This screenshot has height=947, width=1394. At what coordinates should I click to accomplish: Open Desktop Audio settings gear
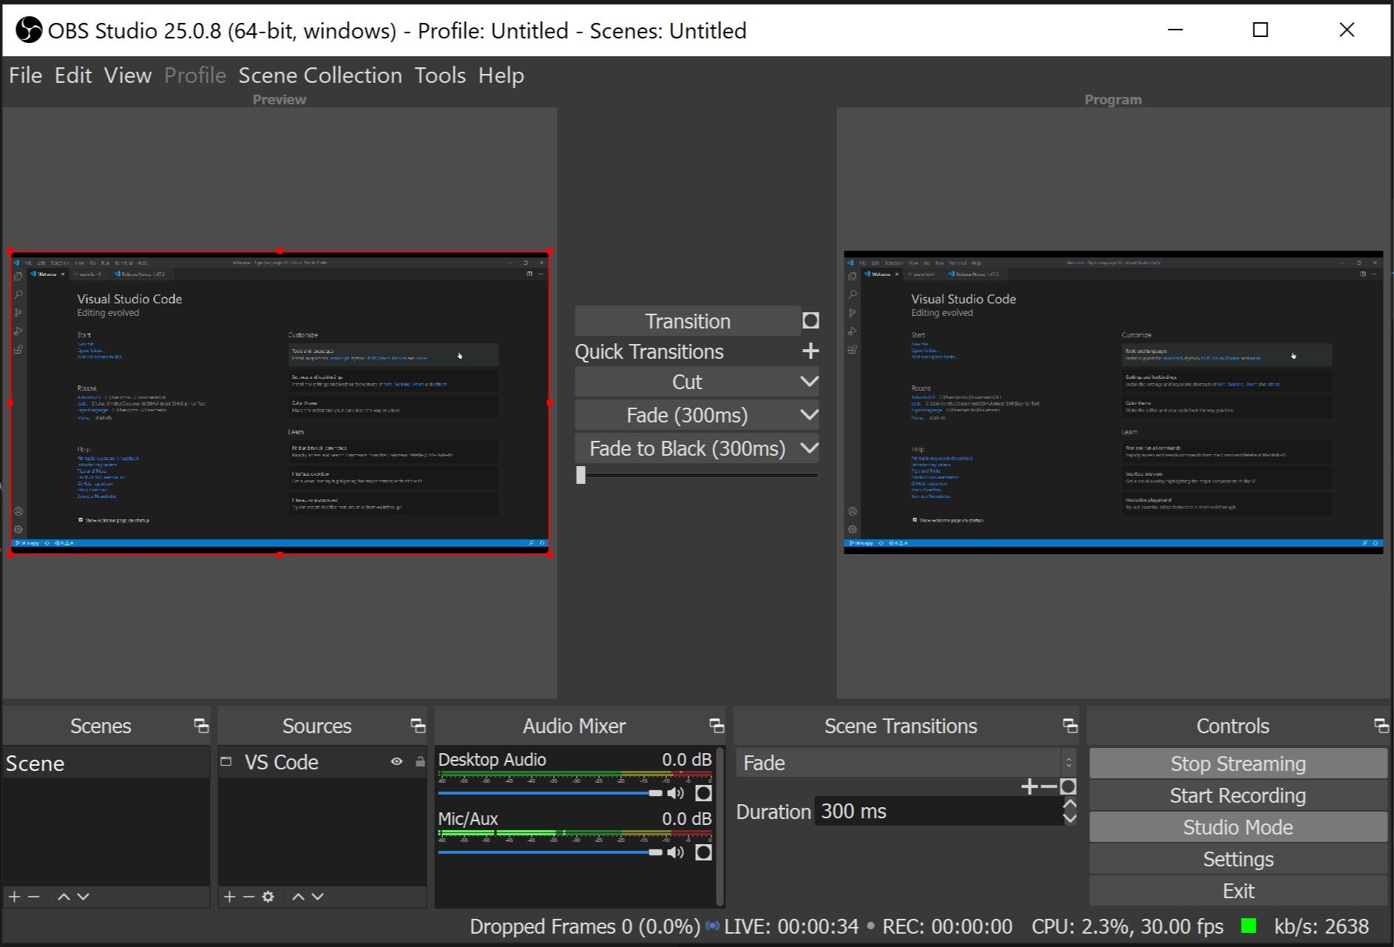click(x=703, y=793)
